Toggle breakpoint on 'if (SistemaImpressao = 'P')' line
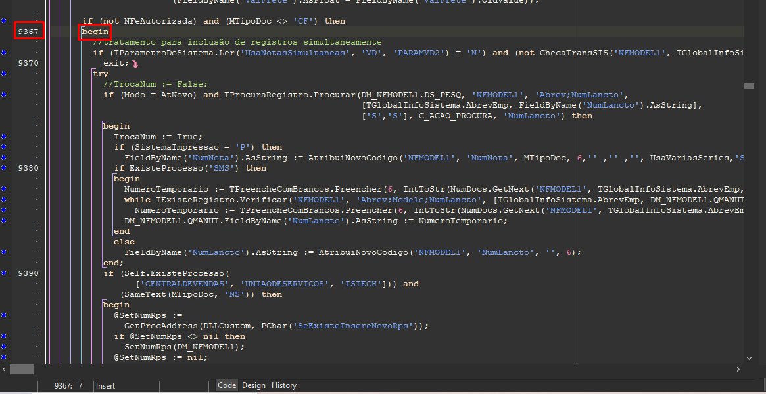Viewport: 766px width, 394px height. click(4, 147)
